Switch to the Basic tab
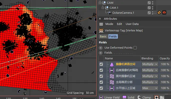 [x=103, y=36]
